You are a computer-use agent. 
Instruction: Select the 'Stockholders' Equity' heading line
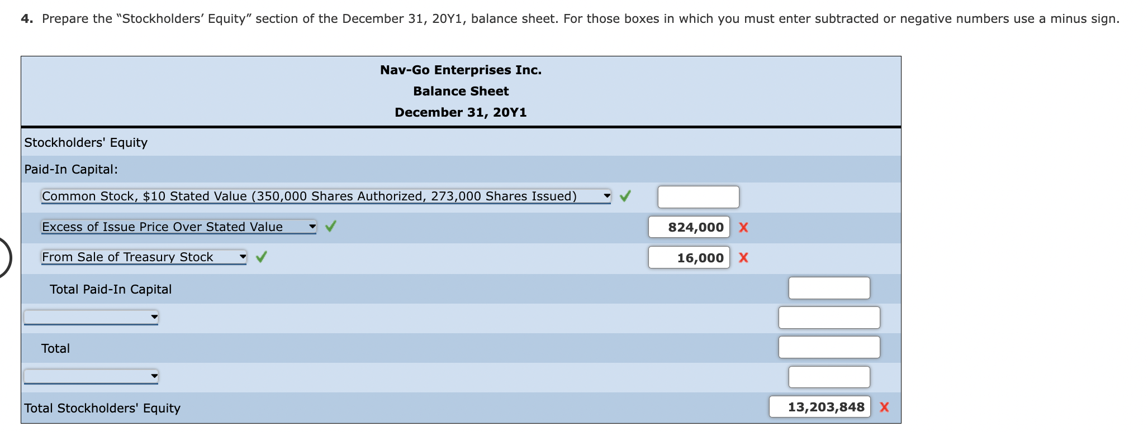[x=86, y=142]
